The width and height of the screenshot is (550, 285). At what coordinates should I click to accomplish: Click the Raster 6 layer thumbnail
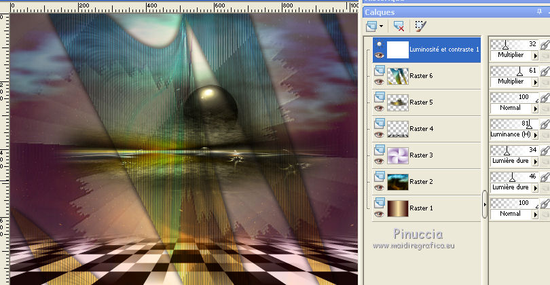point(398,76)
